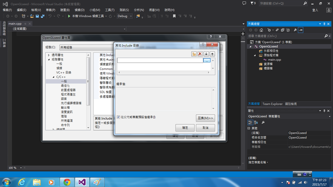Toggle the 從父代或專案預設值繼承 checkbox
333x187 pixels.
tap(118, 117)
